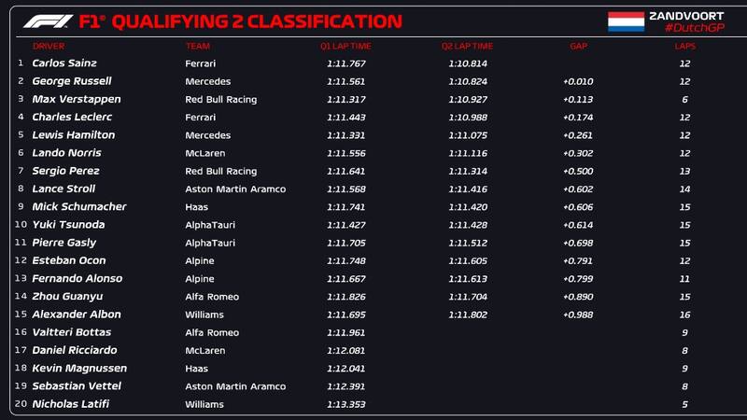The width and height of the screenshot is (747, 420).
Task: Click Alexander Albon's lap count of 16
Action: [x=685, y=315]
